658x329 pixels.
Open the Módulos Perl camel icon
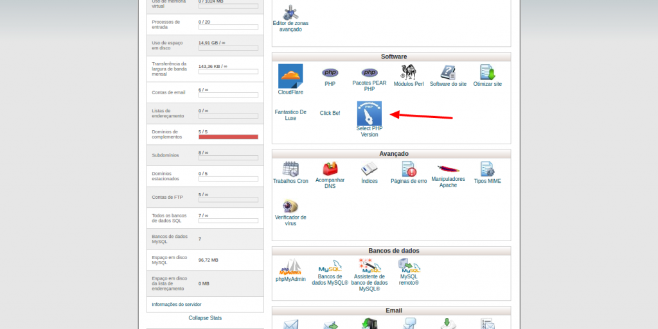408,72
